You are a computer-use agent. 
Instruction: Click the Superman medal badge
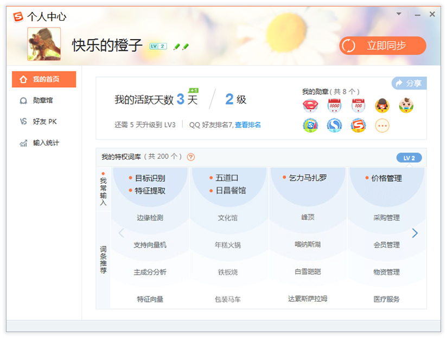[310, 106]
